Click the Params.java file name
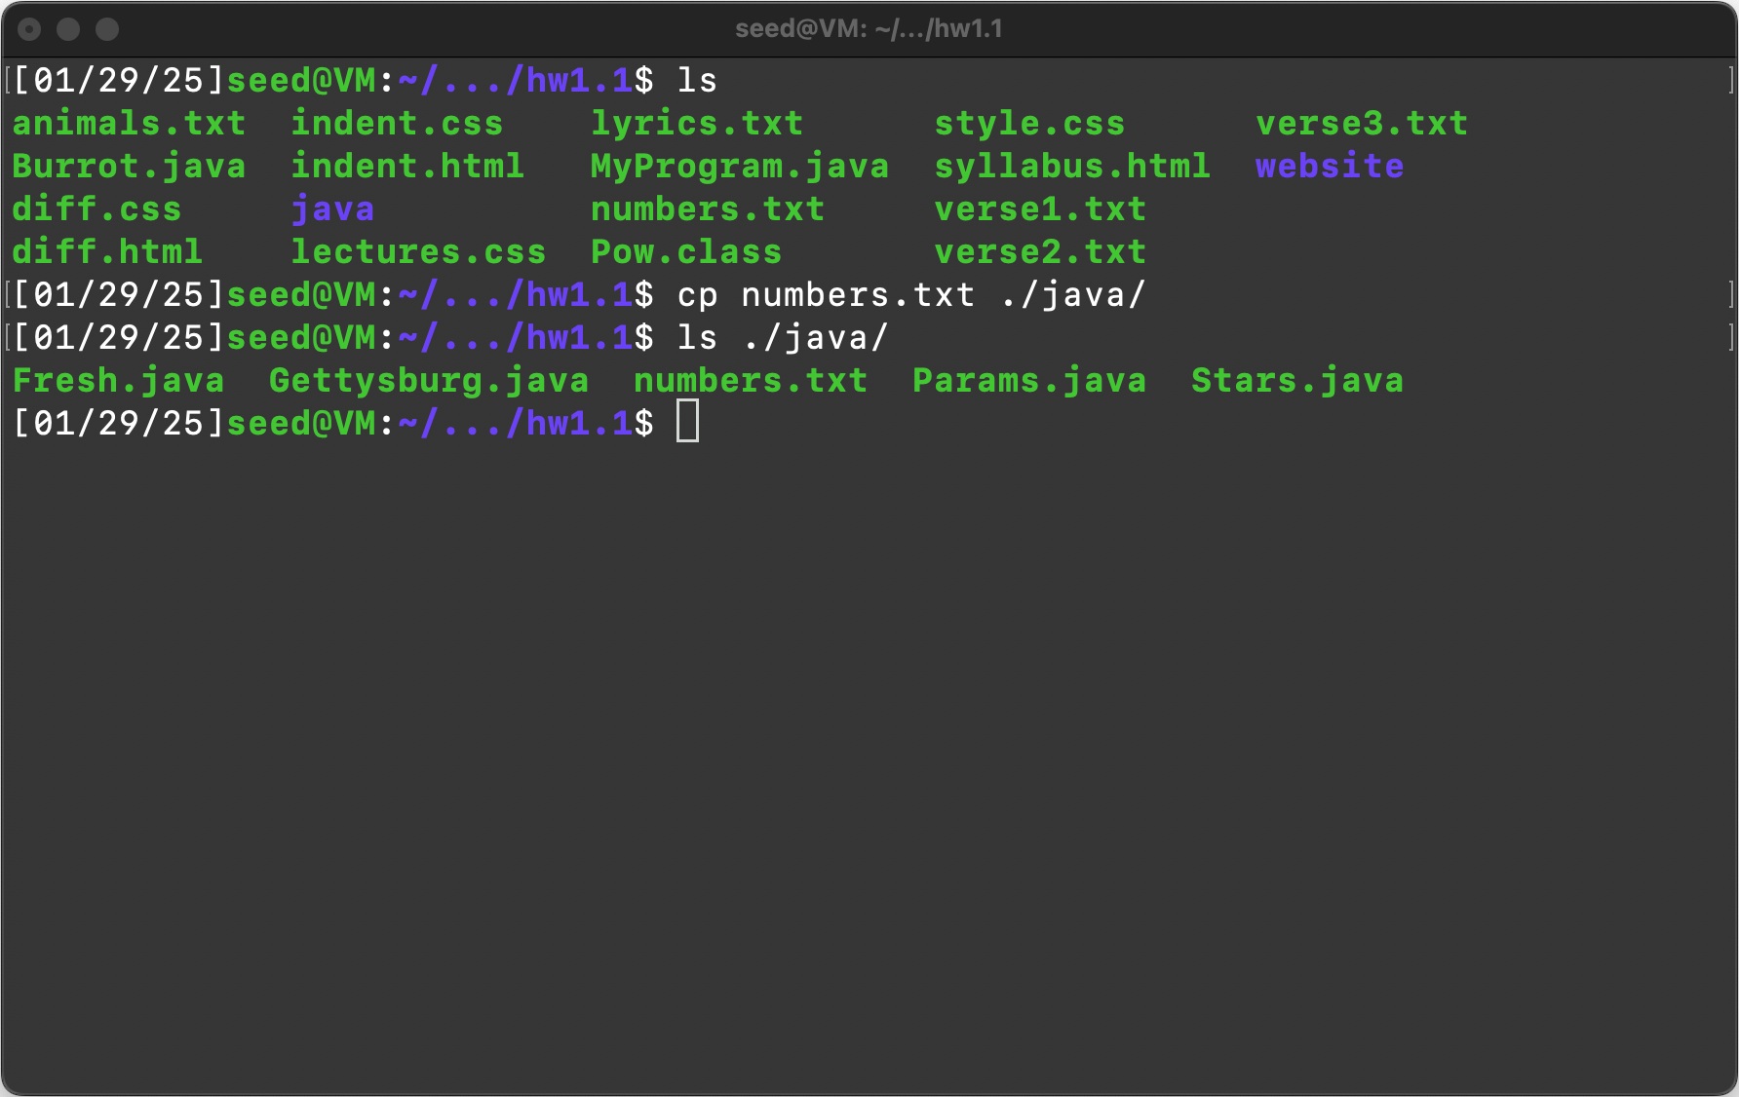Viewport: 1739px width, 1097px height. [1029, 381]
